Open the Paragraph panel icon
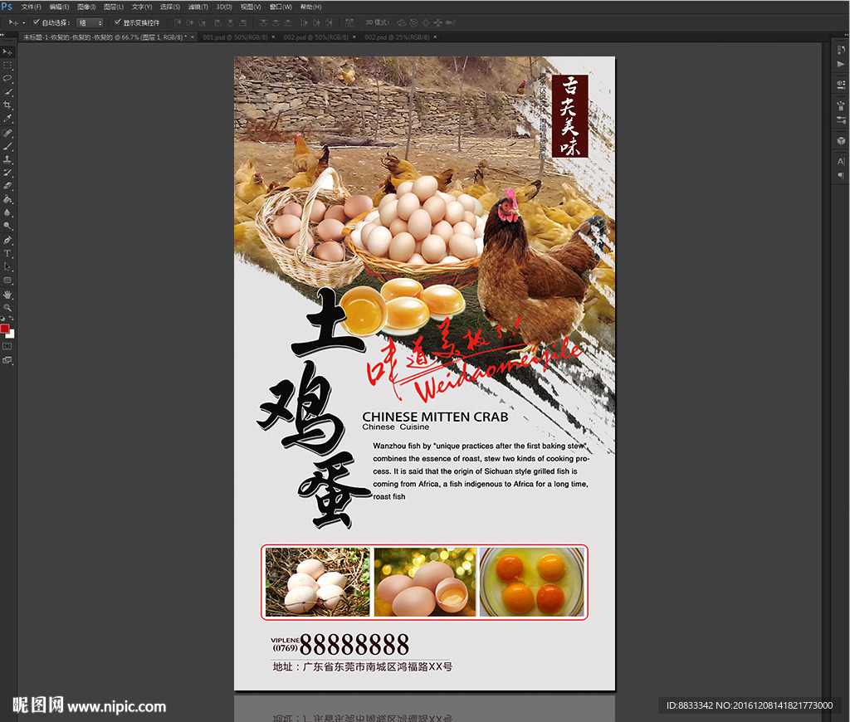The height and width of the screenshot is (722, 850). tap(841, 176)
